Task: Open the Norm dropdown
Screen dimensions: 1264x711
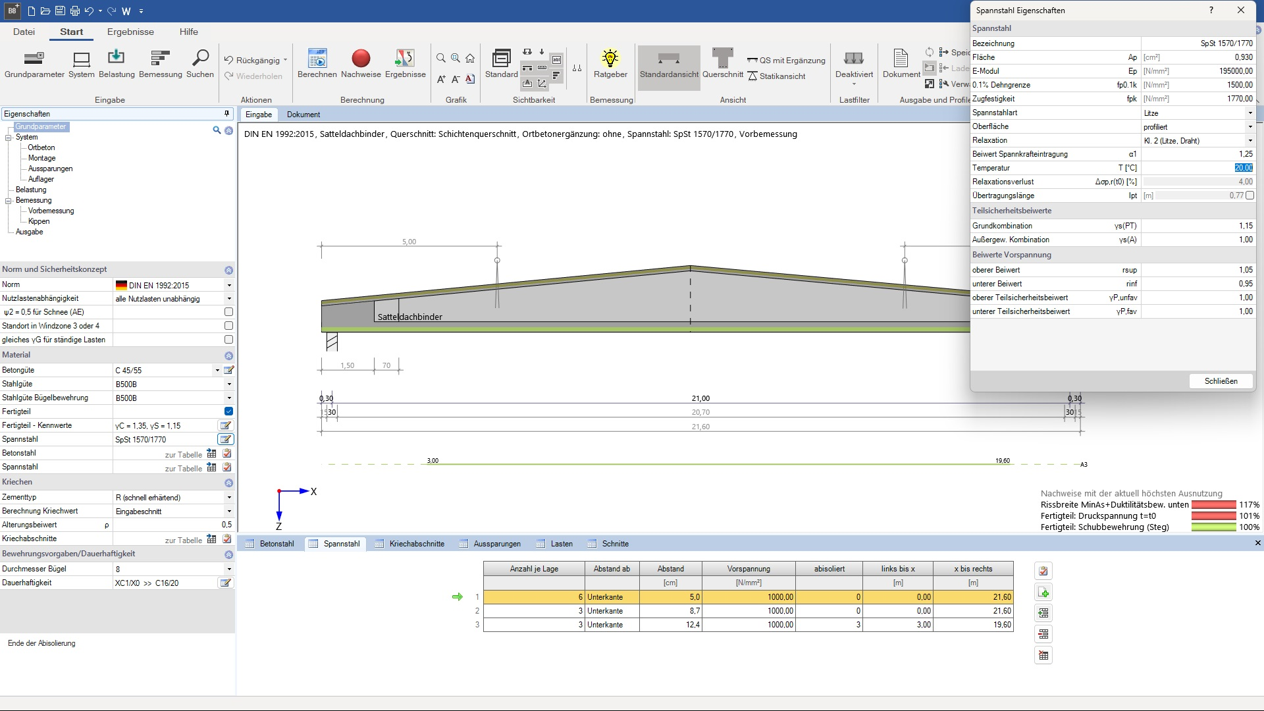Action: click(229, 285)
